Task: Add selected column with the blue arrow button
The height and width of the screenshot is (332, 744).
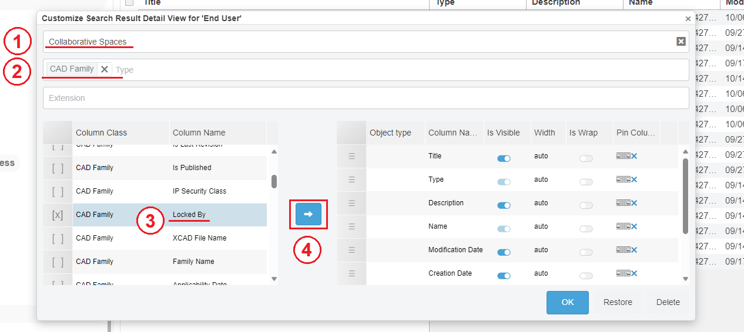Action: pyautogui.click(x=308, y=215)
